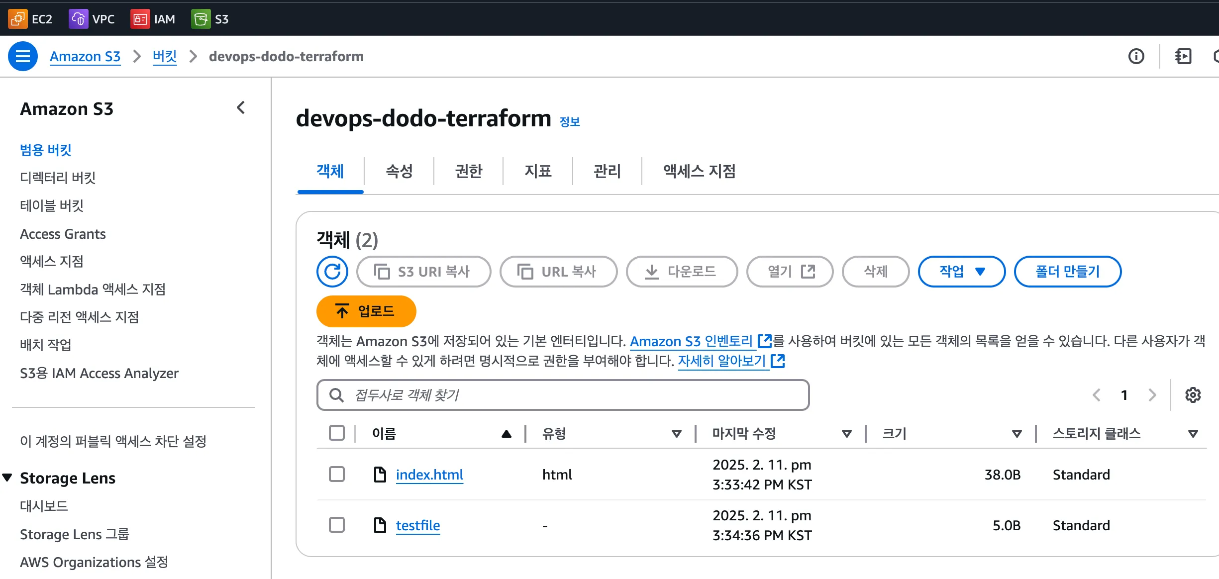Open the side panel toggle icon

click(x=1183, y=56)
